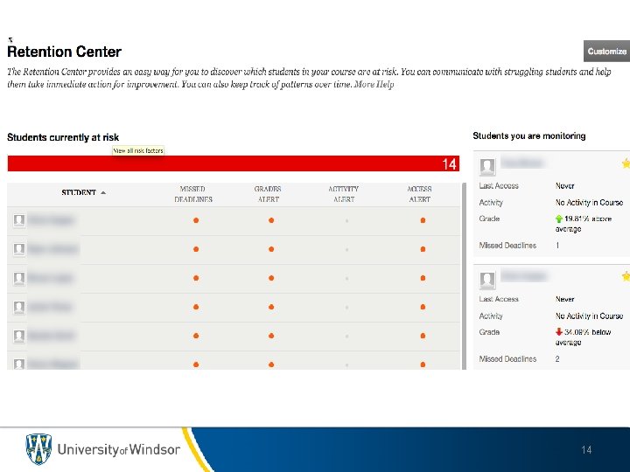
Task: Click Access Alert dot in fifth student row
Action: pos(423,336)
